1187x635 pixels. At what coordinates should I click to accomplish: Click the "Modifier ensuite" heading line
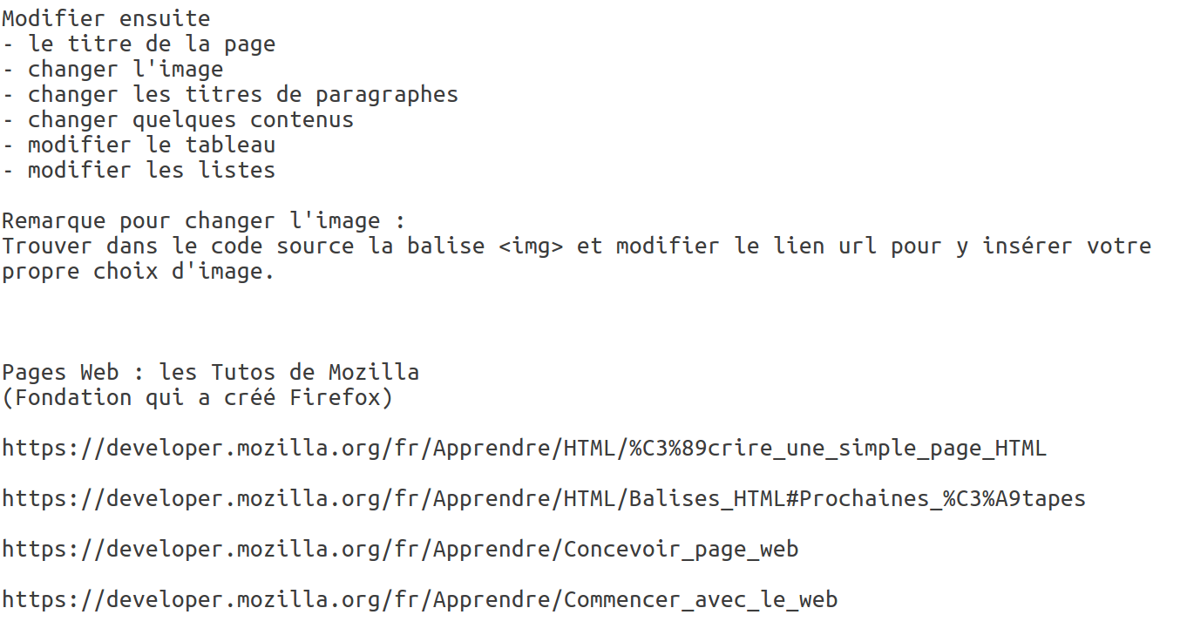(105, 18)
